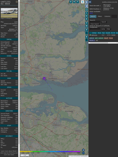
Task: Open the map layer switcher
Action: click(83, 2)
